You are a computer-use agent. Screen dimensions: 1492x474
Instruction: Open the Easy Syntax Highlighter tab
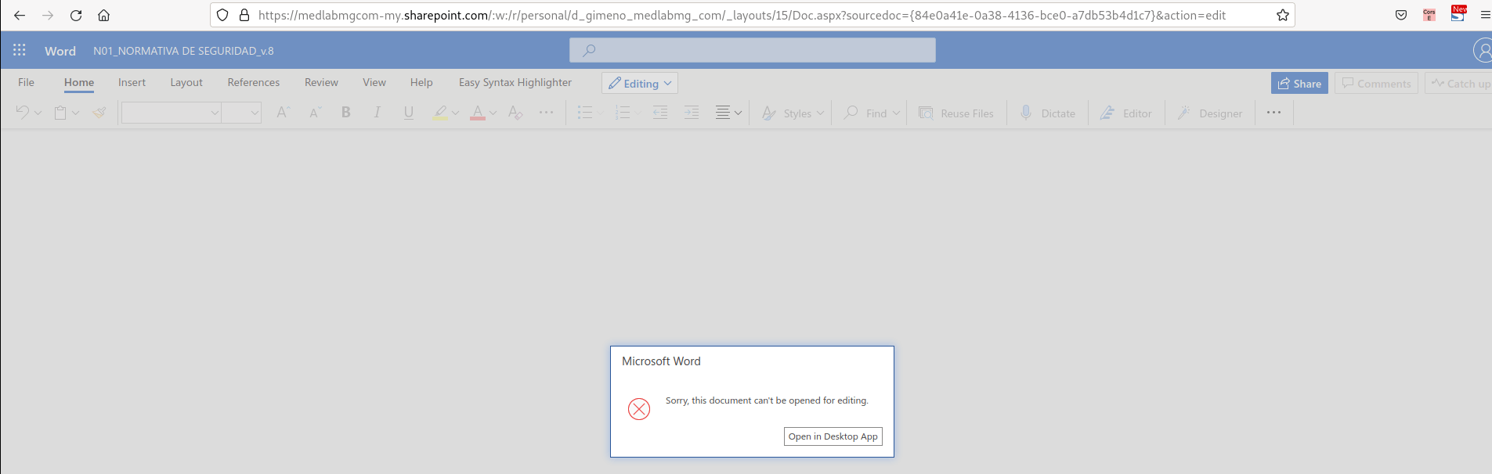pos(515,82)
